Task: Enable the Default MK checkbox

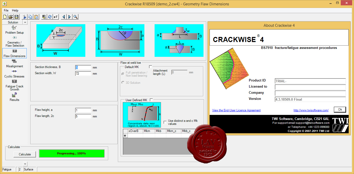Action: tap(151, 67)
